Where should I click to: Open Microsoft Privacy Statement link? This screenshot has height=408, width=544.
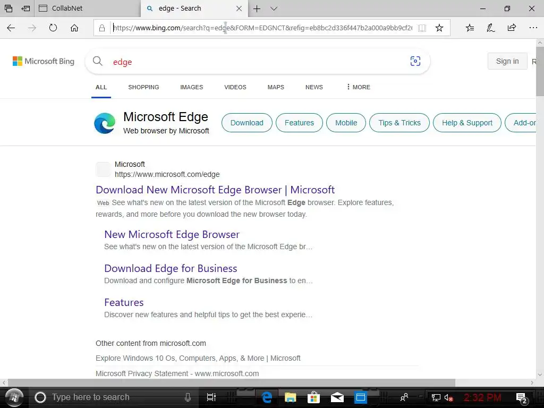pyautogui.click(x=177, y=373)
